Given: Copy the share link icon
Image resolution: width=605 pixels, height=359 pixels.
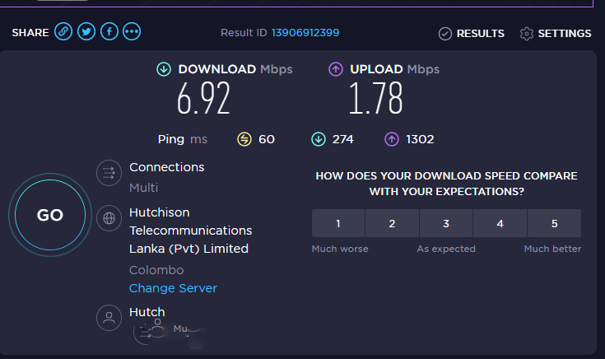Looking at the screenshot, I should (x=63, y=31).
